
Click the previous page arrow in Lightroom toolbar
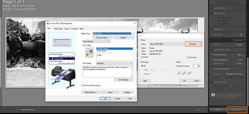pos(8,110)
